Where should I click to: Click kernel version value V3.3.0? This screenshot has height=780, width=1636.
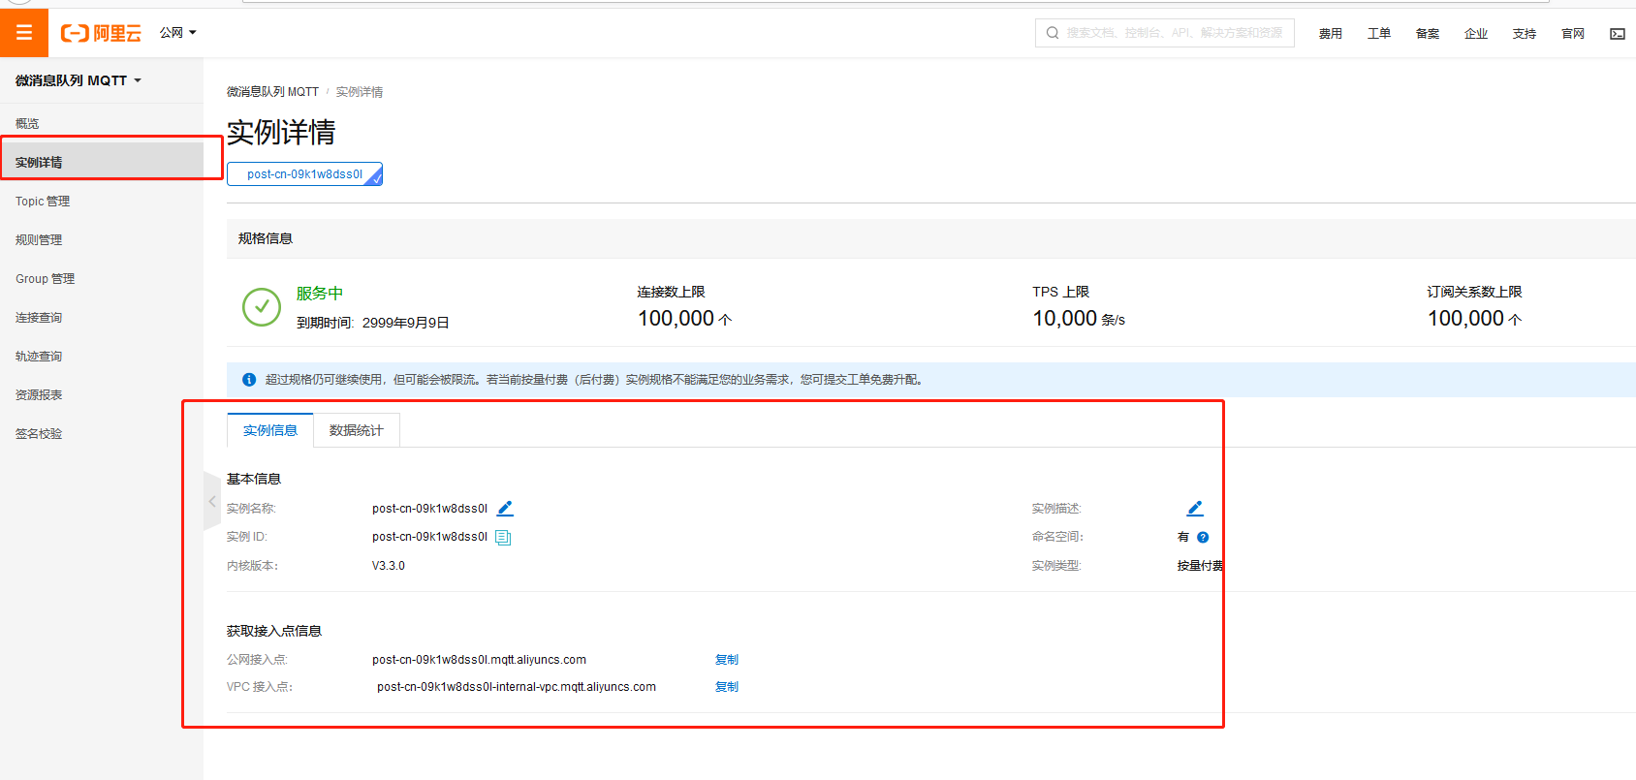point(389,566)
